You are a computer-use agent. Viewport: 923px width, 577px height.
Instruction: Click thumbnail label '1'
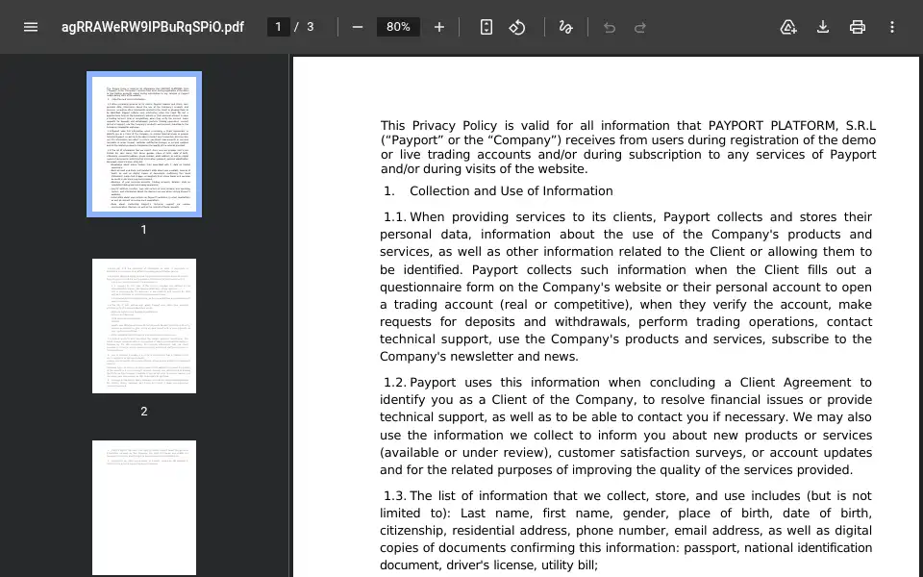[144, 230]
